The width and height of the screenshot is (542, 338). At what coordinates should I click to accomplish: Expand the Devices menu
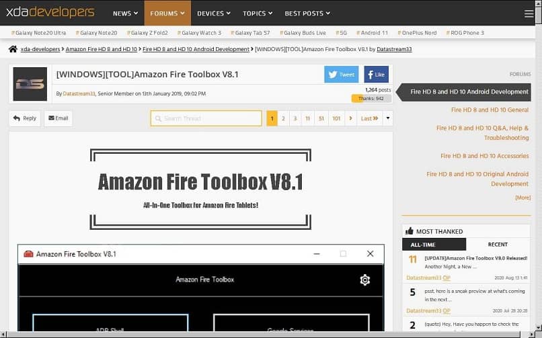click(x=214, y=13)
